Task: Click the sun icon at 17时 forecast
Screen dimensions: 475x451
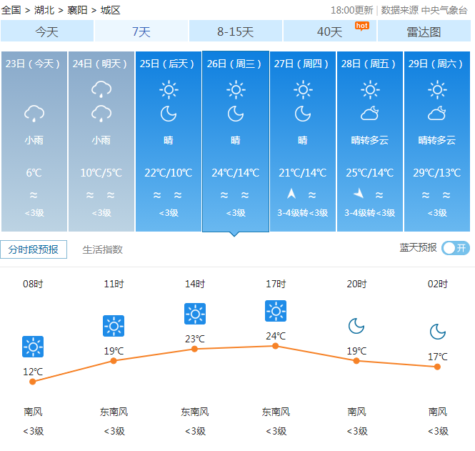Action: [276, 311]
